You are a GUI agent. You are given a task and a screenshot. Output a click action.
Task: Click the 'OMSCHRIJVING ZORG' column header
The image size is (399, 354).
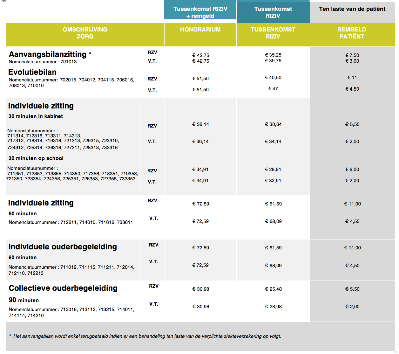point(85,33)
